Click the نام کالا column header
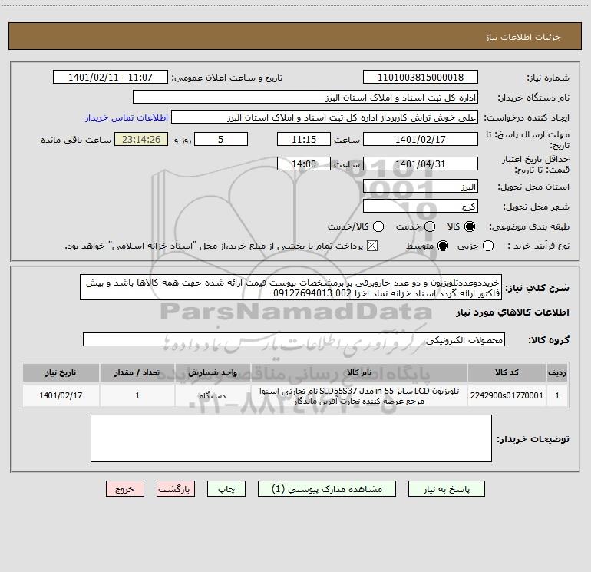Image resolution: width=591 pixels, height=572 pixels. (359, 372)
